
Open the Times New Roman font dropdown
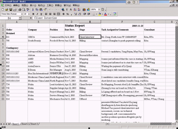(x=22, y=14)
